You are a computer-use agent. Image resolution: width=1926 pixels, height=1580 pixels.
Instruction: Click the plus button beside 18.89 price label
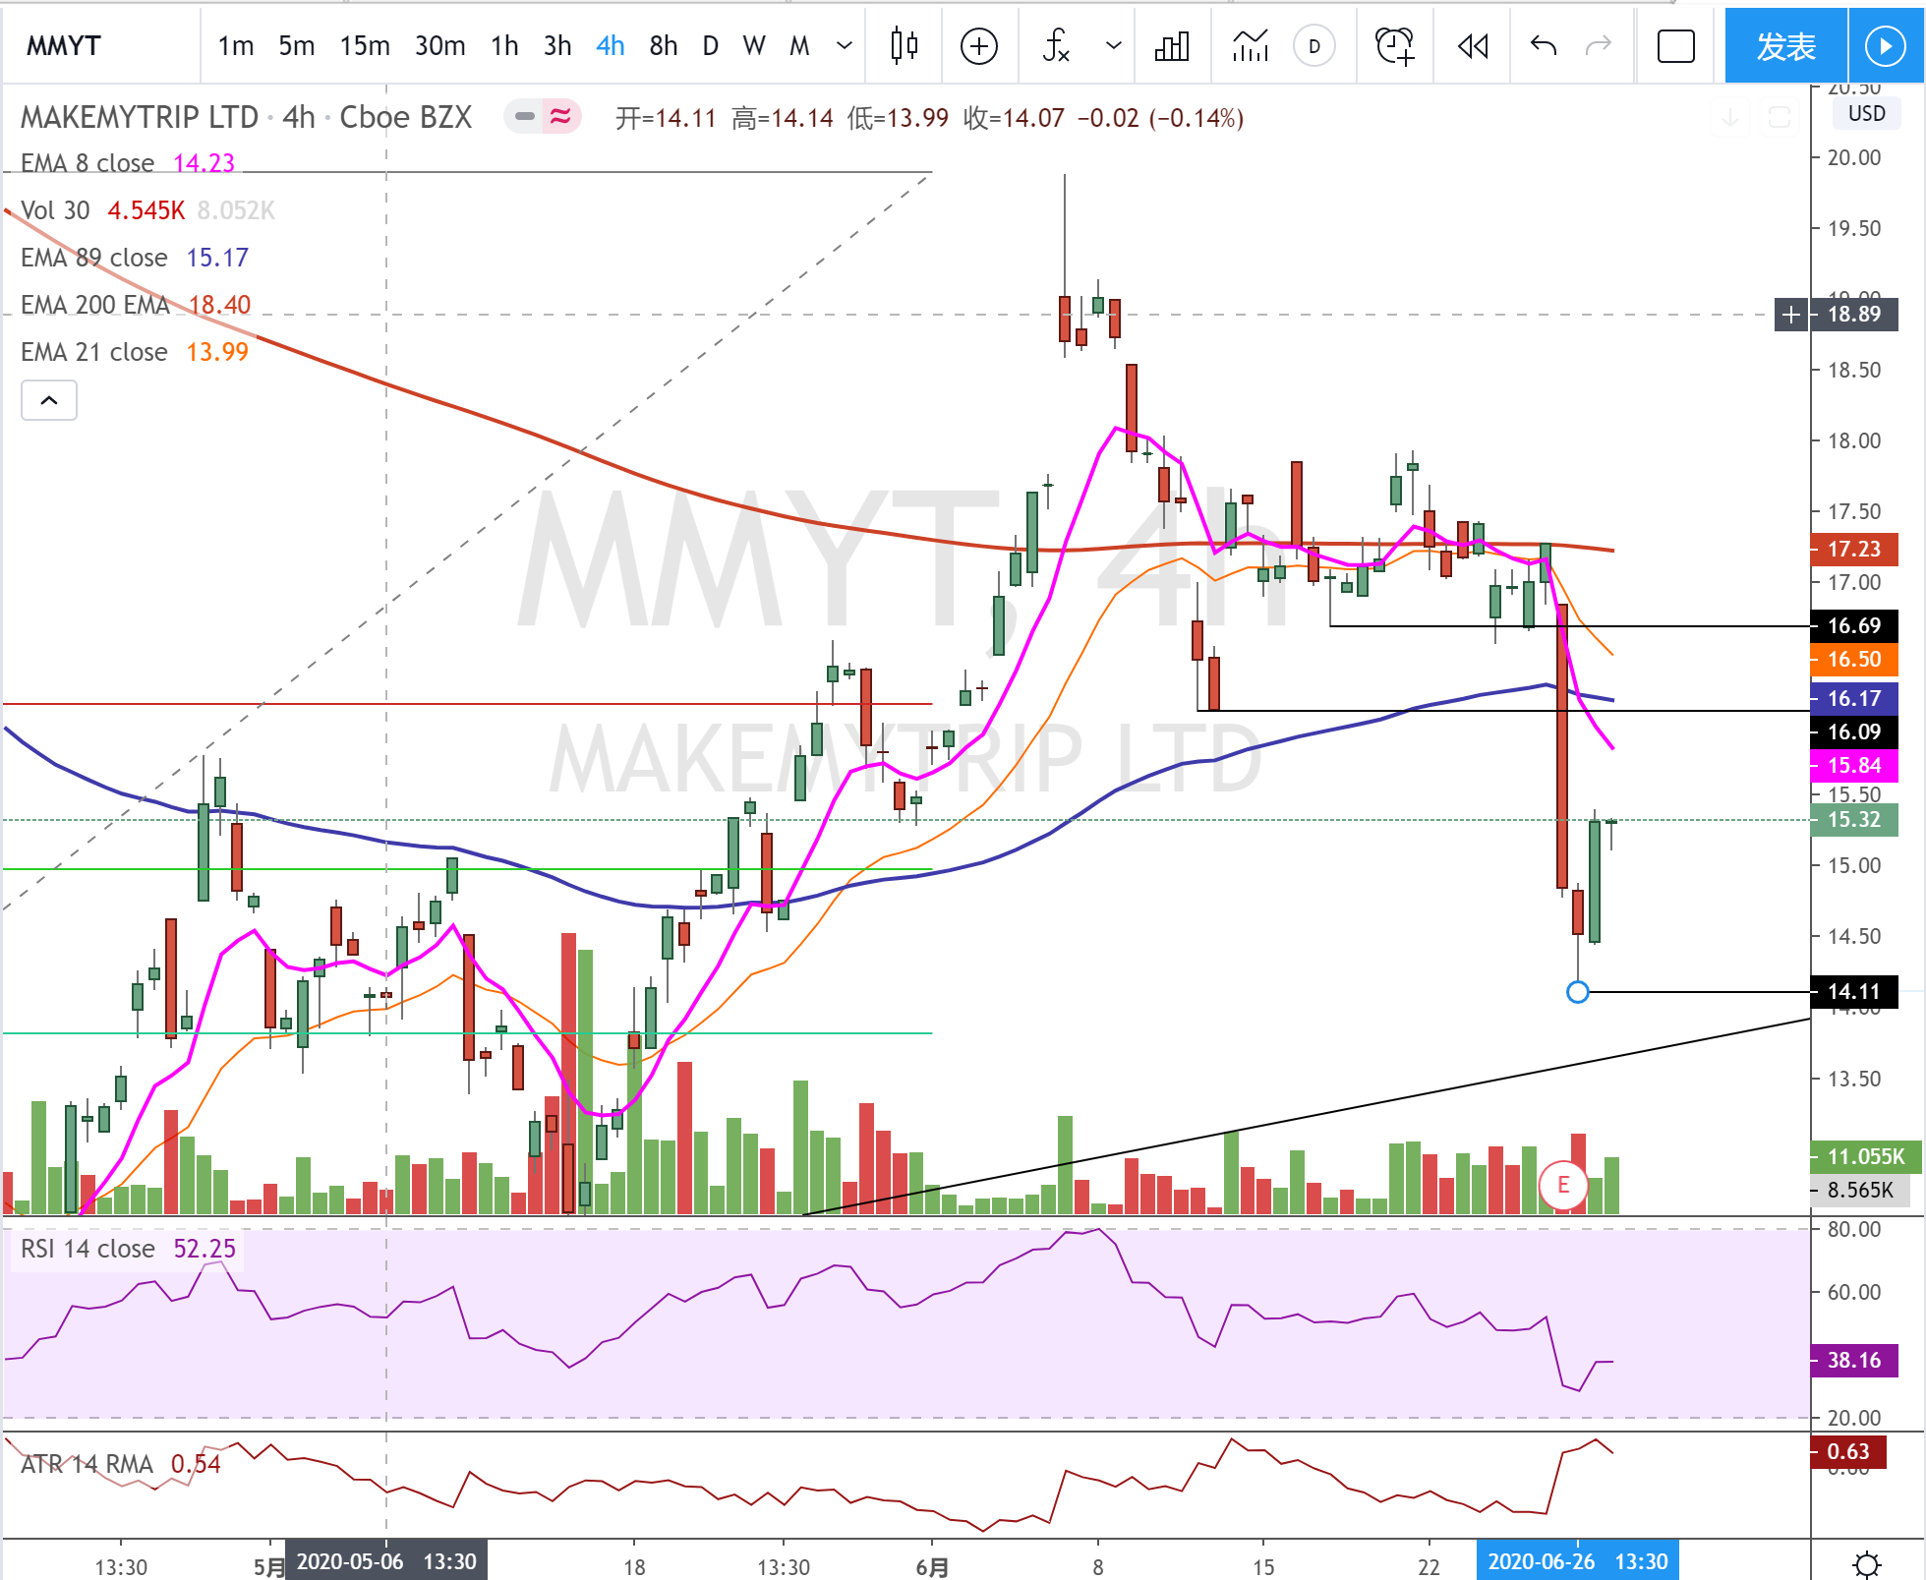tap(1791, 315)
